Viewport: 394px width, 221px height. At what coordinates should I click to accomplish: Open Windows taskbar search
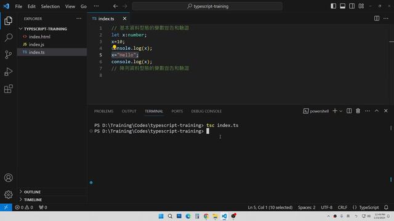pos(170,216)
